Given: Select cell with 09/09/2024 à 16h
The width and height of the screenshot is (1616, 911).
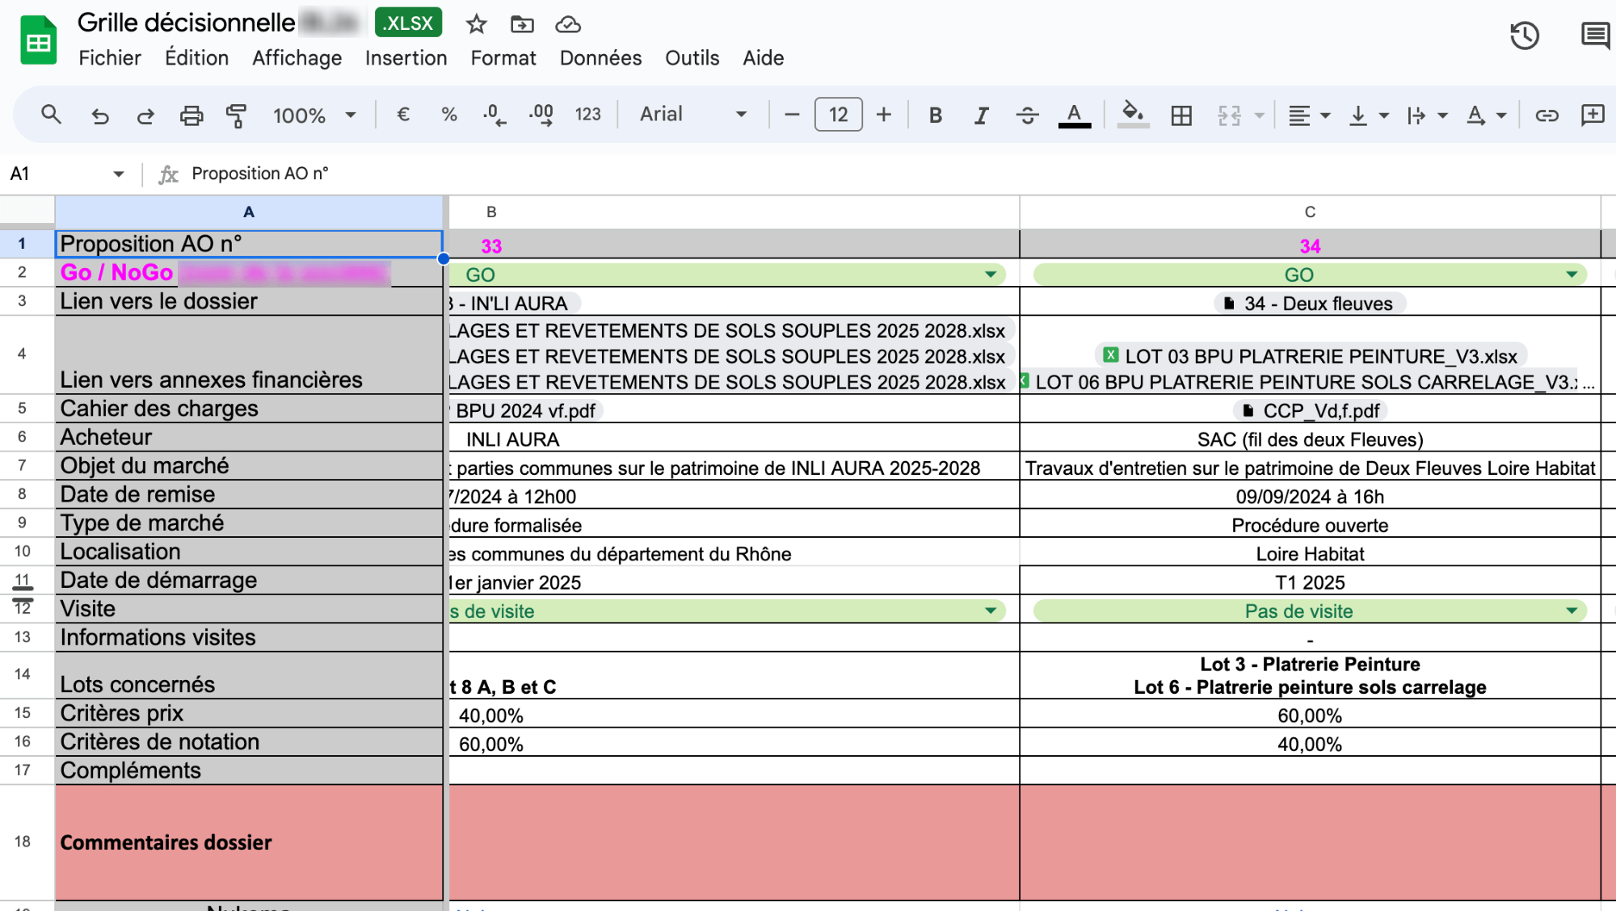Looking at the screenshot, I should click(1310, 496).
